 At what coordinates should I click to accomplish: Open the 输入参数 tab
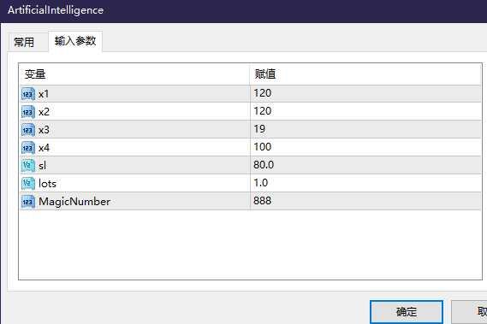pos(75,41)
